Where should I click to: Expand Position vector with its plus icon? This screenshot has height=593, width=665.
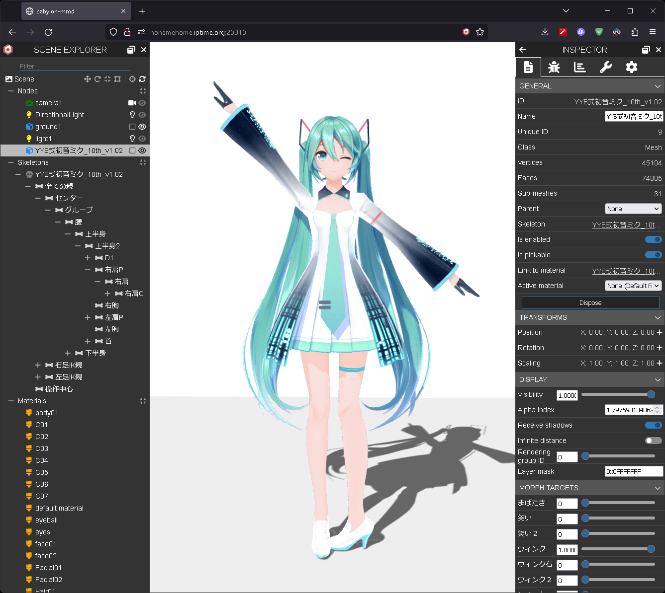pyautogui.click(x=660, y=332)
